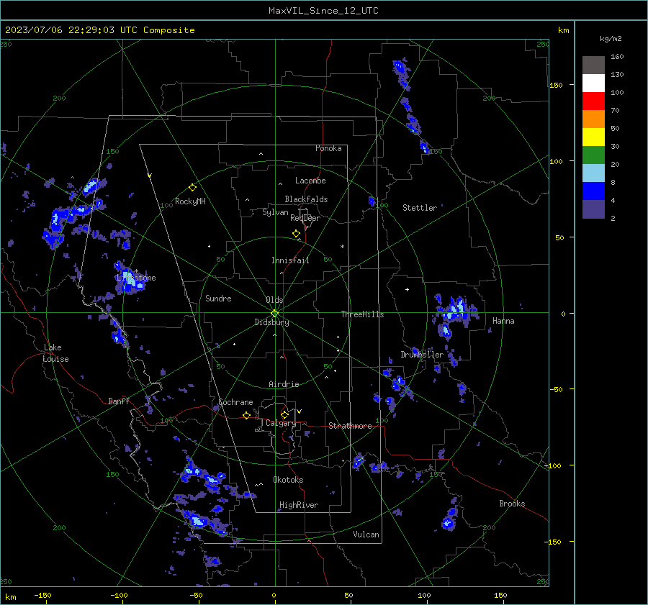The width and height of the screenshot is (648, 605).
Task: Click the yellow V marker right of Calgary diamond
Action: point(300,411)
